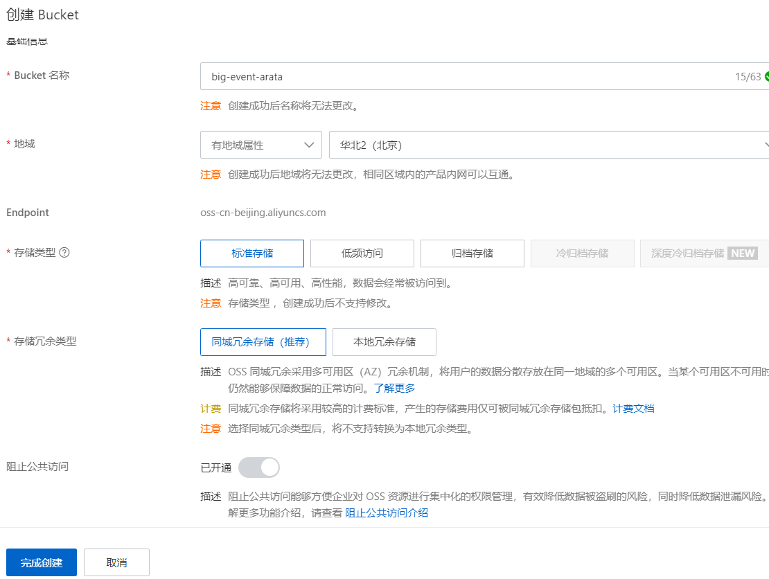
Task: Click the Bucket name input field
Action: 484,76
